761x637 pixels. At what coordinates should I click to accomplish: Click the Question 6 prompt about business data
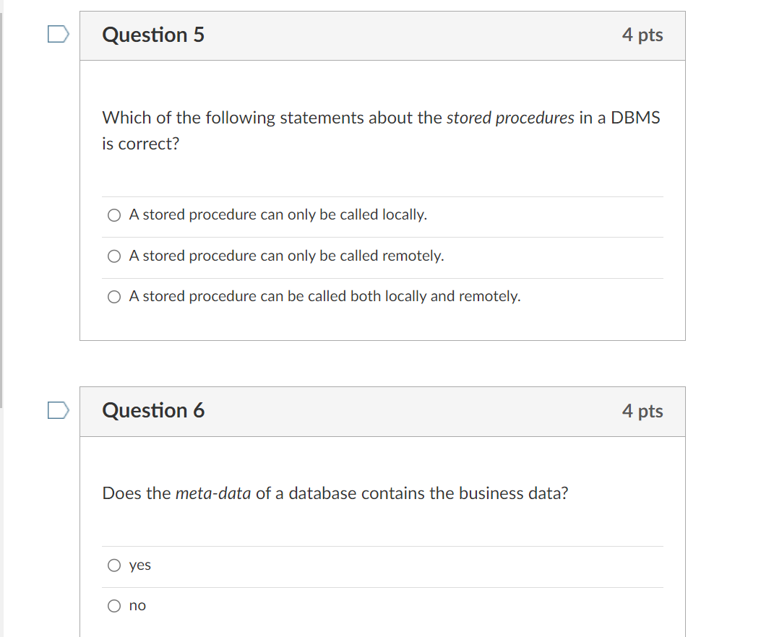[335, 494]
